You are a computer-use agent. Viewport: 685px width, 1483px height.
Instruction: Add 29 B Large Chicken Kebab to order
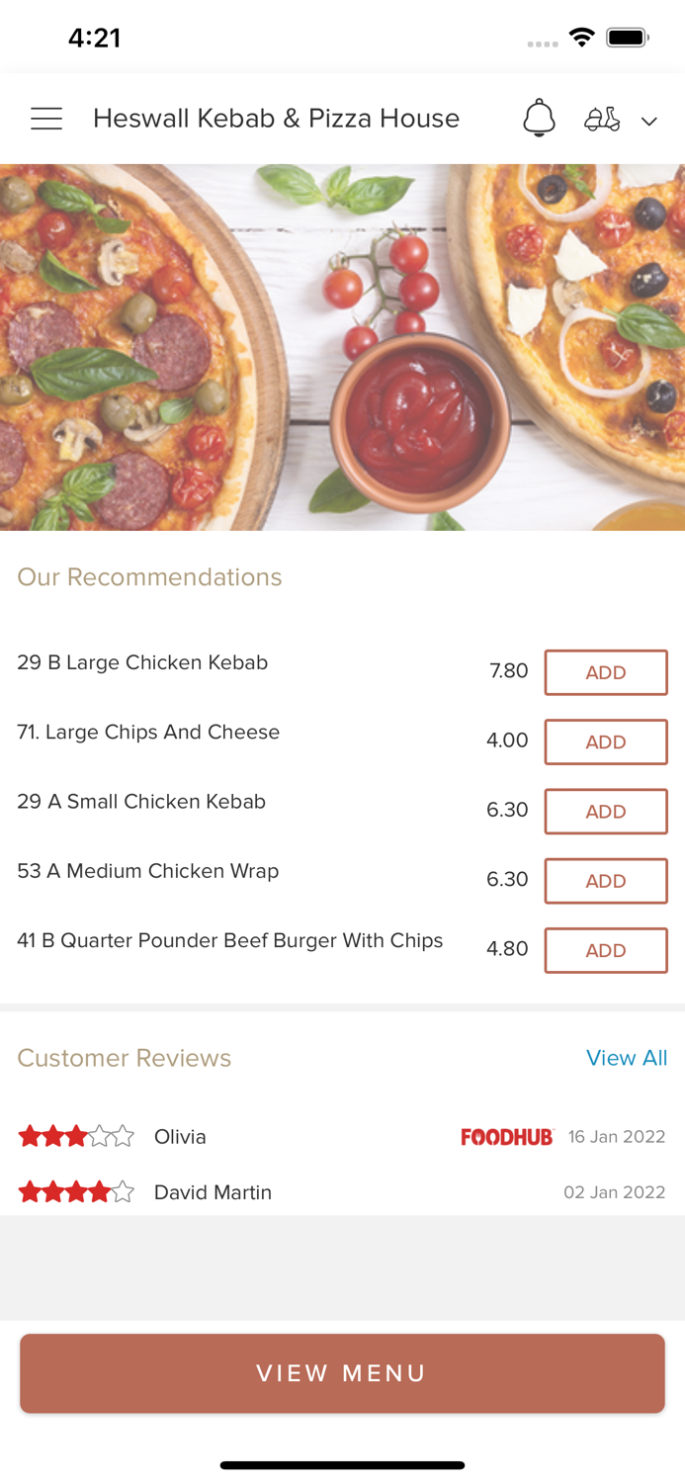606,672
